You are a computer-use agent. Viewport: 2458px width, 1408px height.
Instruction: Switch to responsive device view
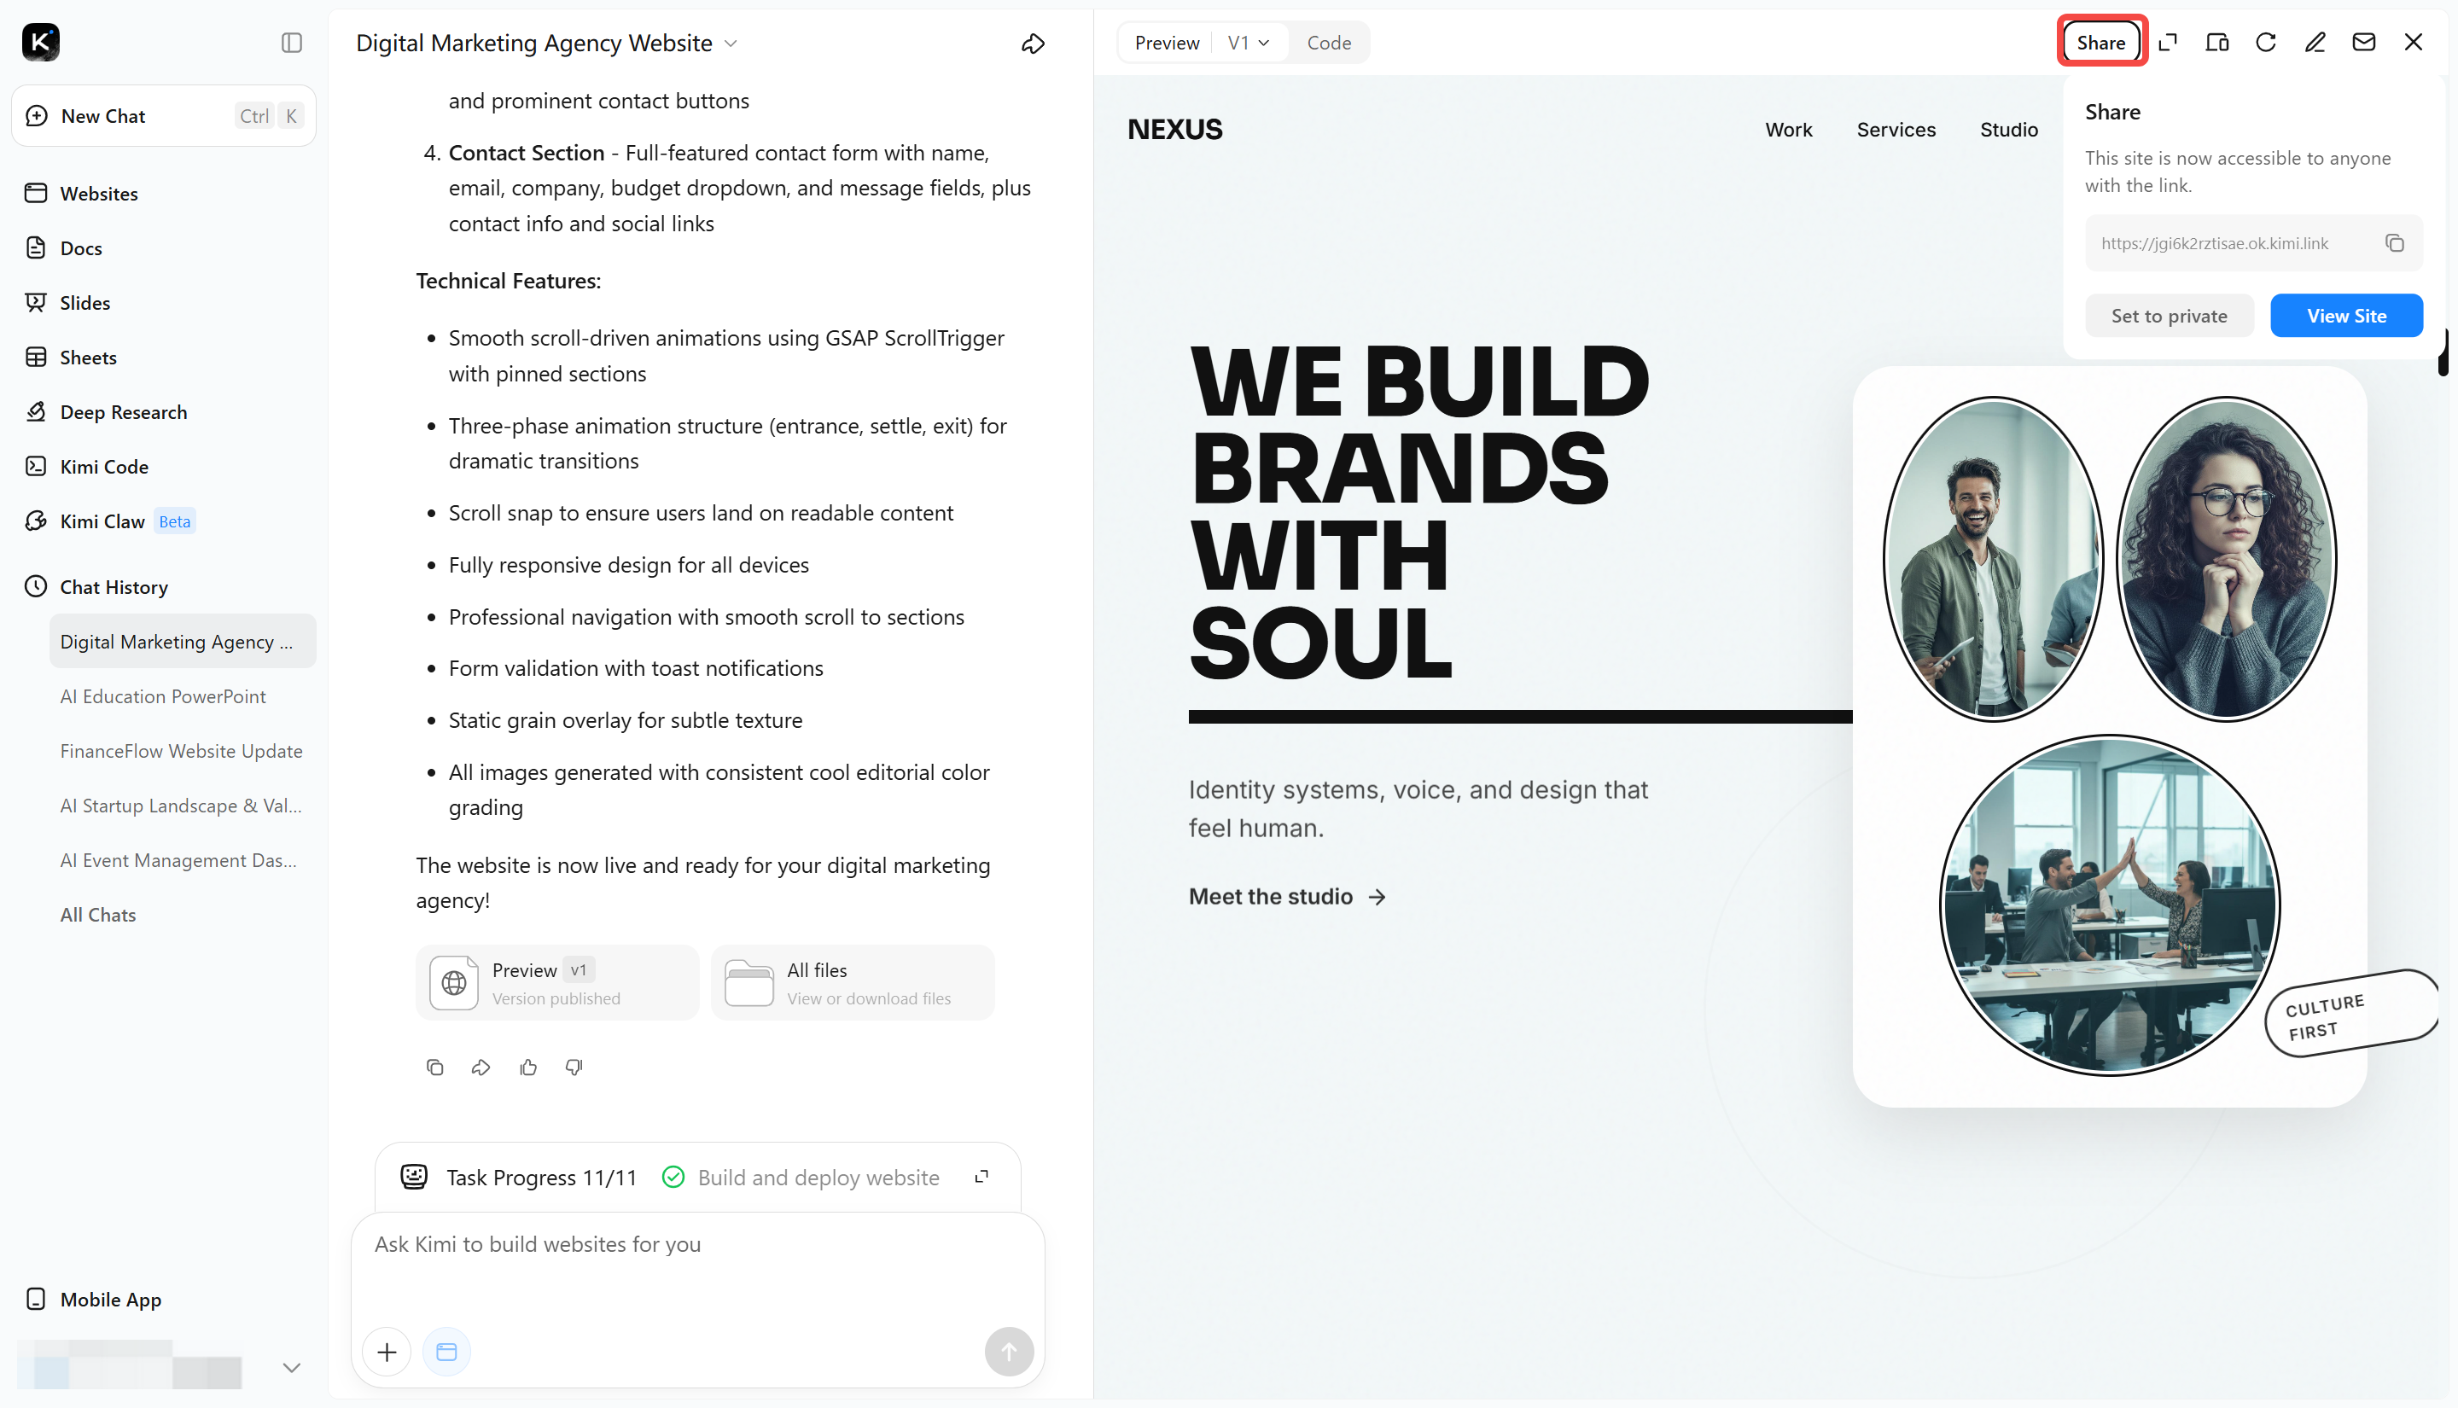click(2216, 43)
